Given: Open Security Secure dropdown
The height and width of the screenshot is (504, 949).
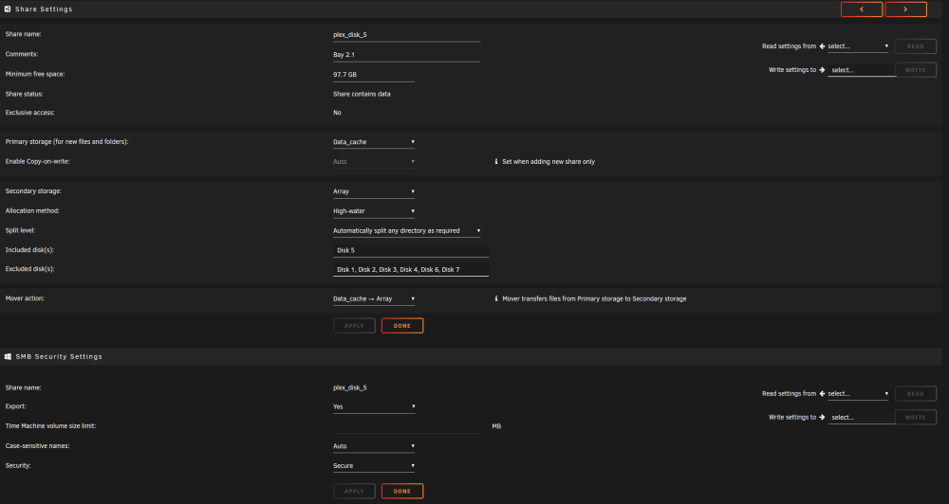Looking at the screenshot, I should point(374,466).
